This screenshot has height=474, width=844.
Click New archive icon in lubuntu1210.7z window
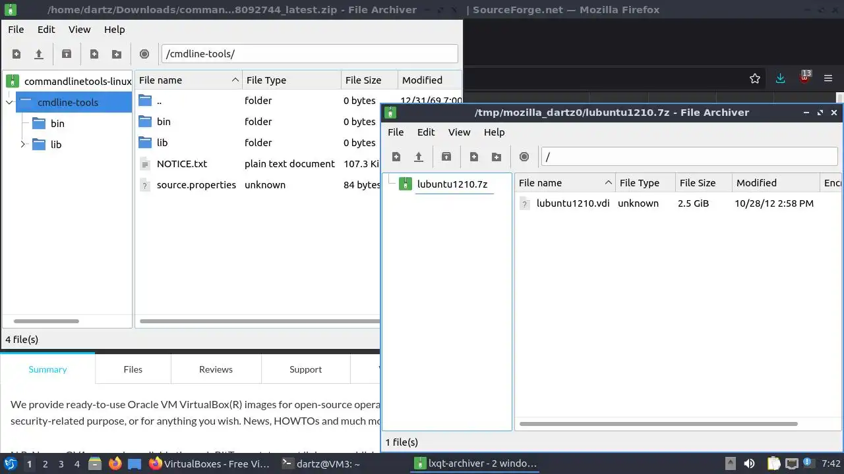pyautogui.click(x=396, y=157)
